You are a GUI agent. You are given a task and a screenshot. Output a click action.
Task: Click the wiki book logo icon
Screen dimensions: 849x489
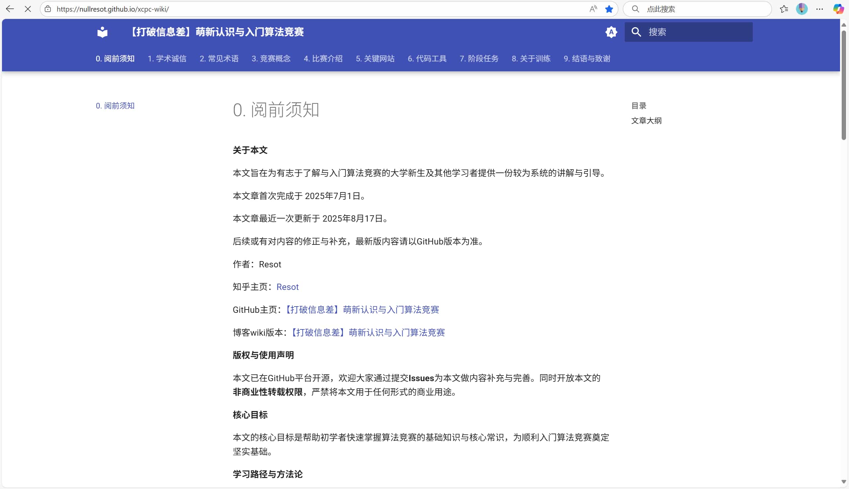pos(102,32)
